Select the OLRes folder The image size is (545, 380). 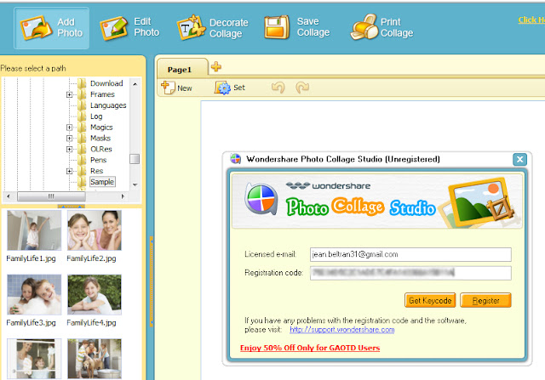point(101,149)
